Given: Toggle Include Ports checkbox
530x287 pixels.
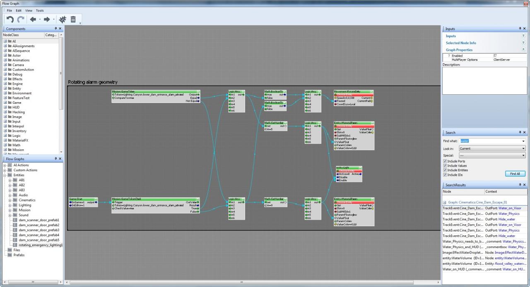Looking at the screenshot, I should [445, 161].
